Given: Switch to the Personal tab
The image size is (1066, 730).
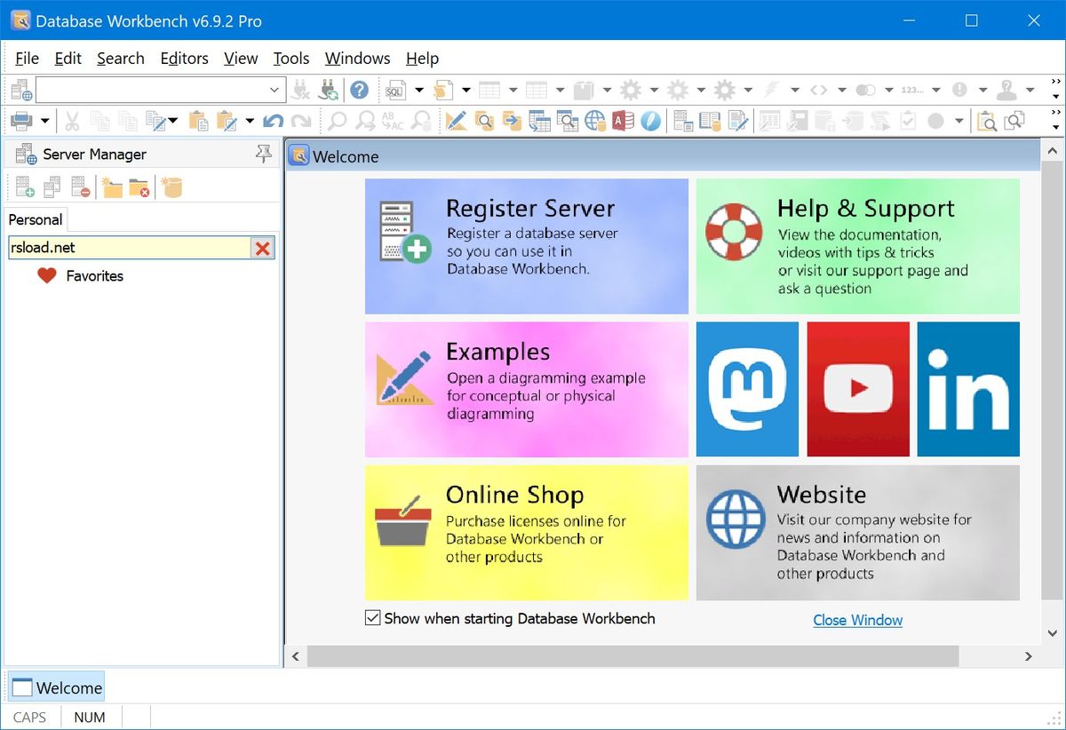Looking at the screenshot, I should pos(36,219).
